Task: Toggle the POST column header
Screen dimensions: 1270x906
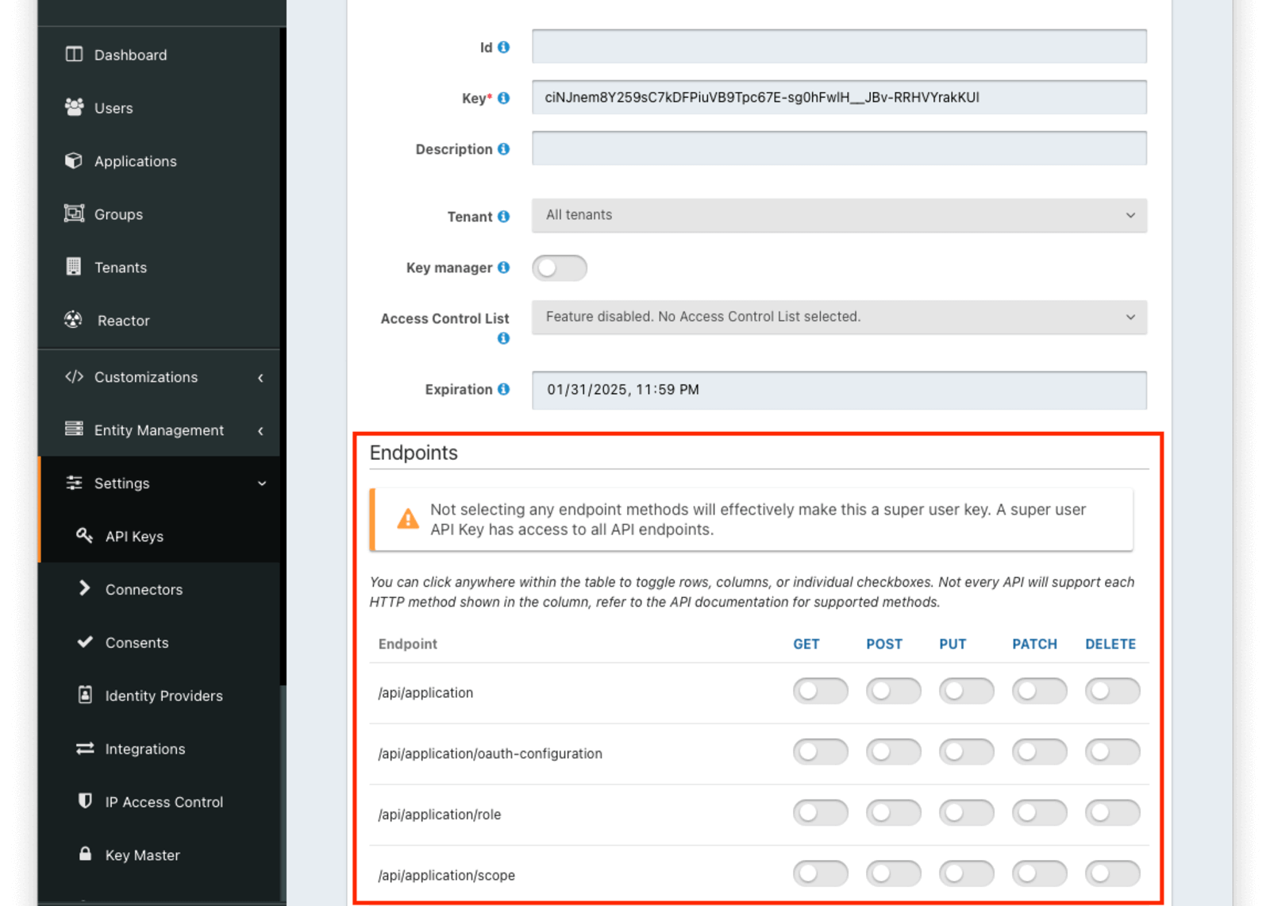Action: pyautogui.click(x=884, y=644)
